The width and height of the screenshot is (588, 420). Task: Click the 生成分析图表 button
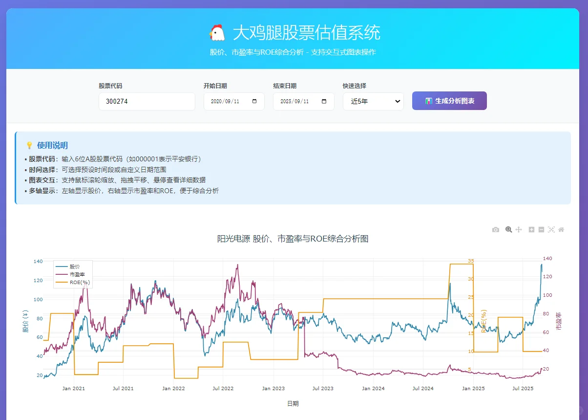coord(449,101)
